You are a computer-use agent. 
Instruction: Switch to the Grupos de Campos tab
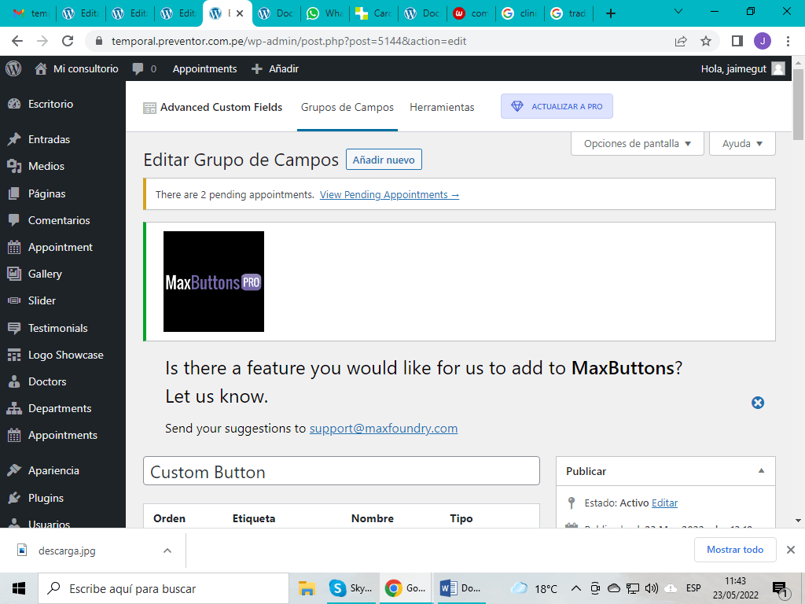347,107
